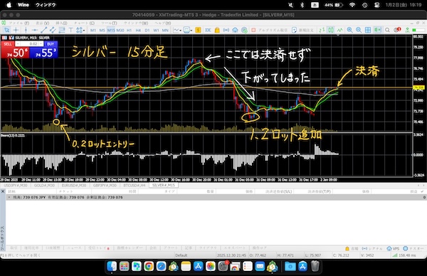Select the text label tool
Image resolution: width=427 pixels, height=276 pixels.
coord(70,30)
